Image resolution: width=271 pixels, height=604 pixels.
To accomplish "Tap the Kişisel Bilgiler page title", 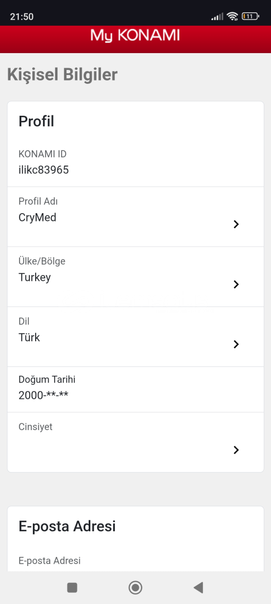I will pos(62,75).
